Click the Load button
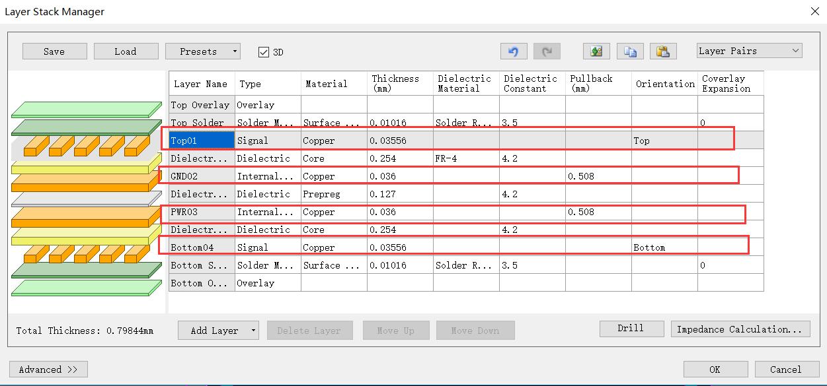This screenshot has width=827, height=386. coord(126,51)
